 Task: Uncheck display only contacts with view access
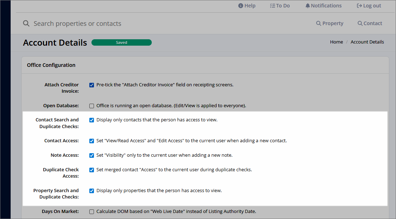point(91,120)
